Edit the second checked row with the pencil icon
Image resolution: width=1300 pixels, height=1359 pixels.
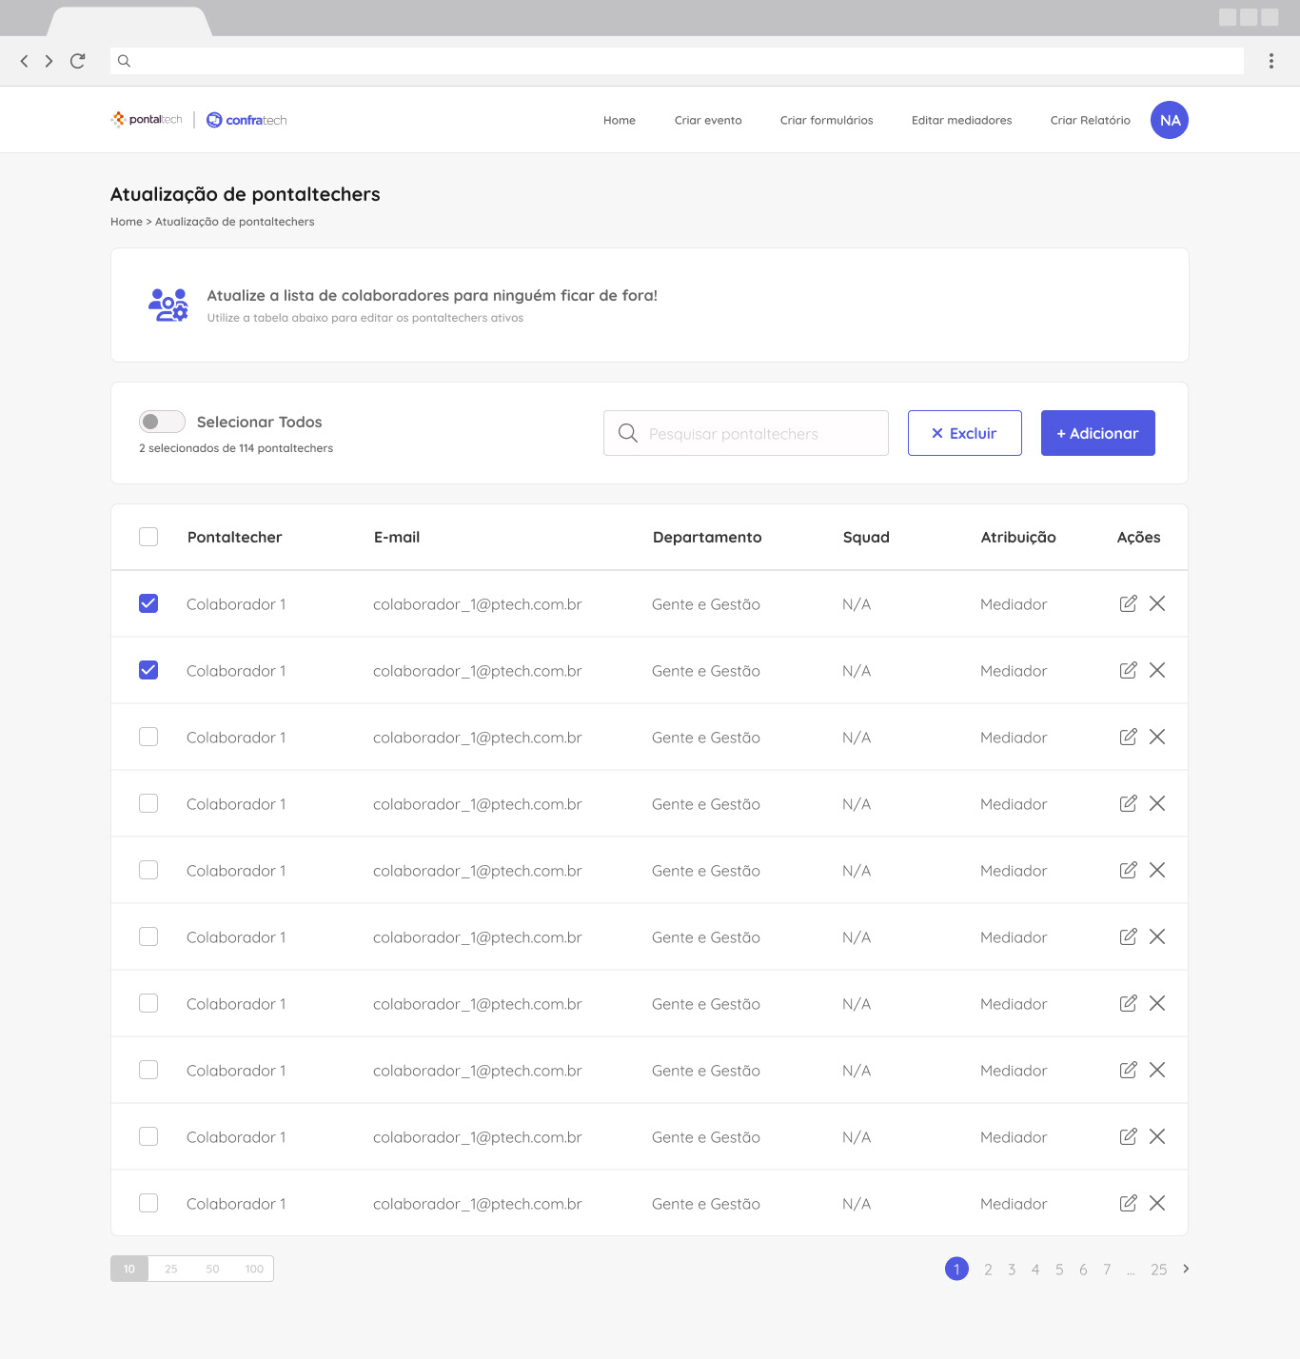coord(1128,670)
